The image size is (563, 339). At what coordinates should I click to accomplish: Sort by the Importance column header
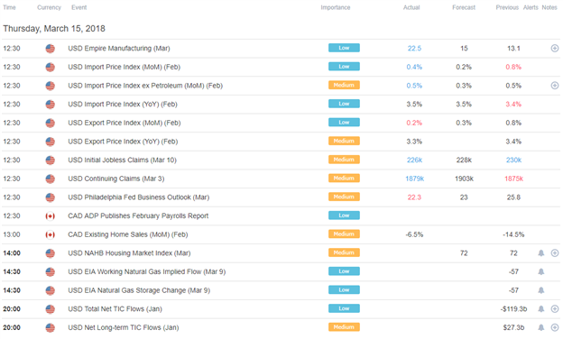pos(336,7)
